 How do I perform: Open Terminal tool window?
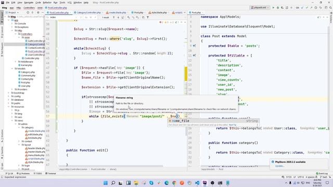pos(50,173)
